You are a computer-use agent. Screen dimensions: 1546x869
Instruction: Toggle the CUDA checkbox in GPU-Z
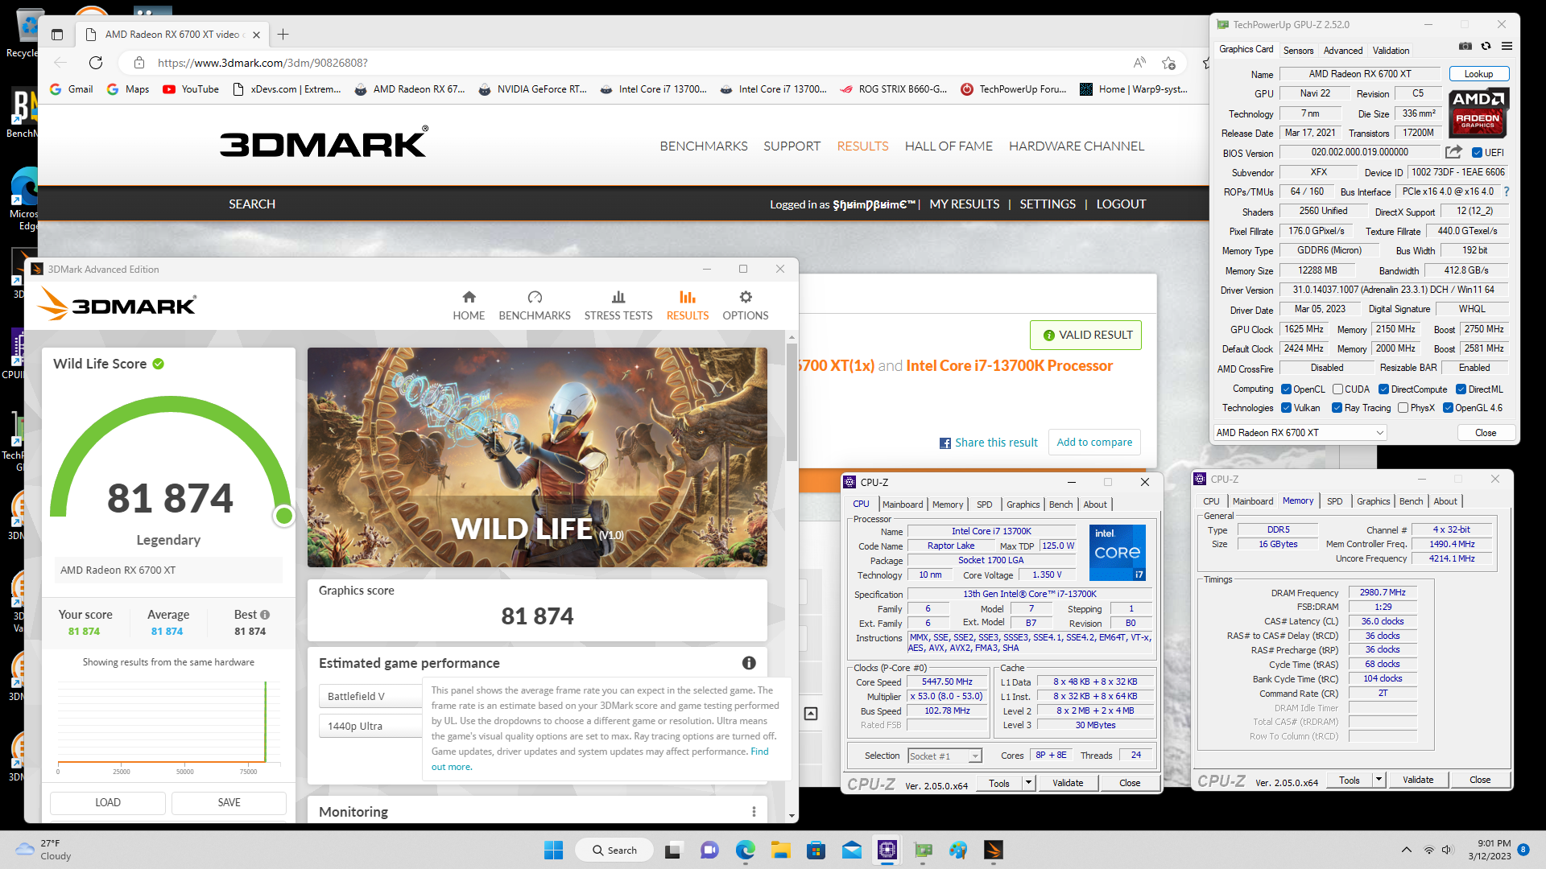click(x=1337, y=389)
